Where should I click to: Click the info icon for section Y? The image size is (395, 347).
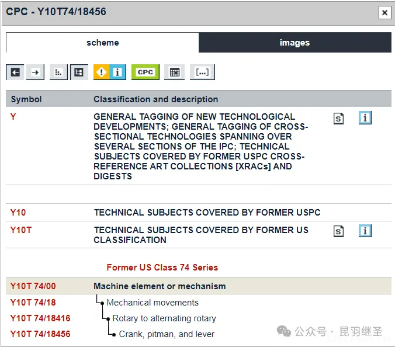pyautogui.click(x=365, y=118)
